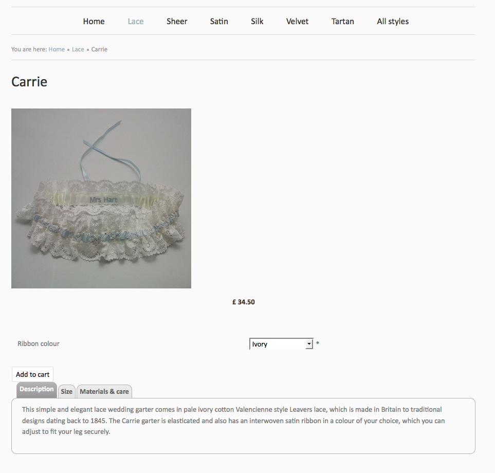
Task: Select the Silk menu item
Action: 257,22
